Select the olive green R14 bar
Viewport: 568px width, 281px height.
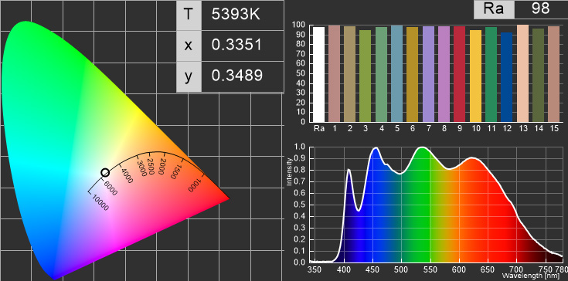538,75
